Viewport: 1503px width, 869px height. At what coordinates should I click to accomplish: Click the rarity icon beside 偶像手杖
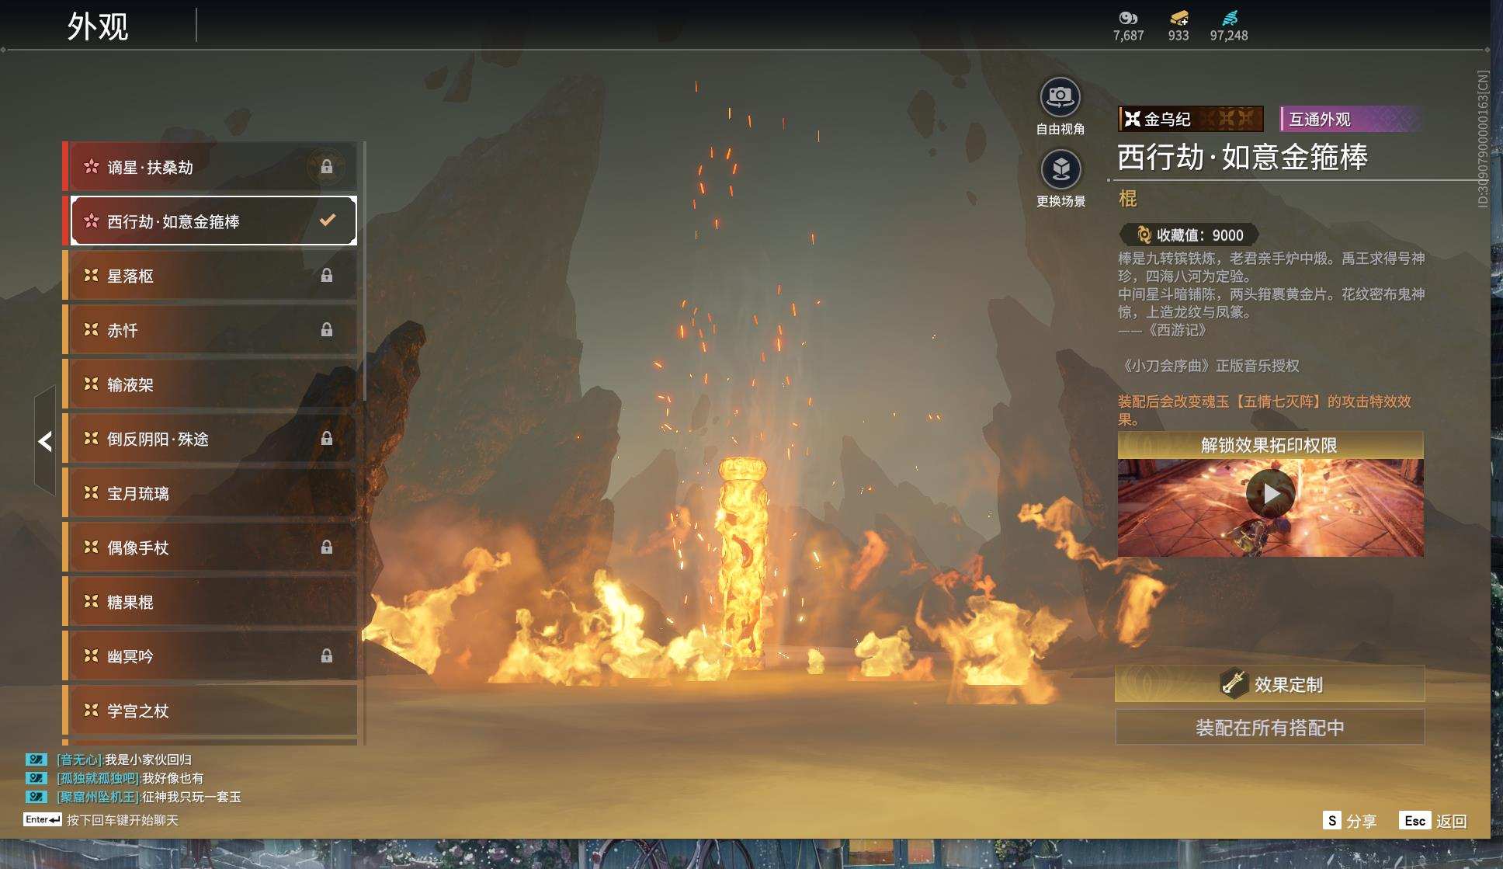coord(92,547)
